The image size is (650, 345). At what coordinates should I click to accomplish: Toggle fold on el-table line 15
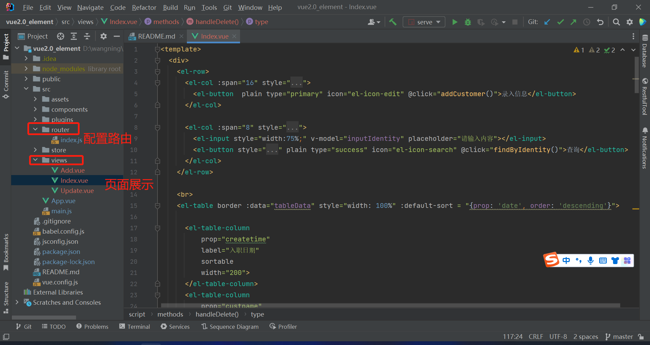pyautogui.click(x=157, y=206)
